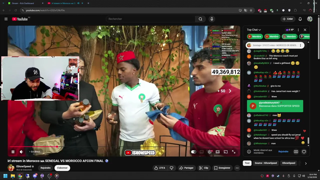The image size is (320, 180).
Task: Create a Clip of the stream
Action: point(204,168)
